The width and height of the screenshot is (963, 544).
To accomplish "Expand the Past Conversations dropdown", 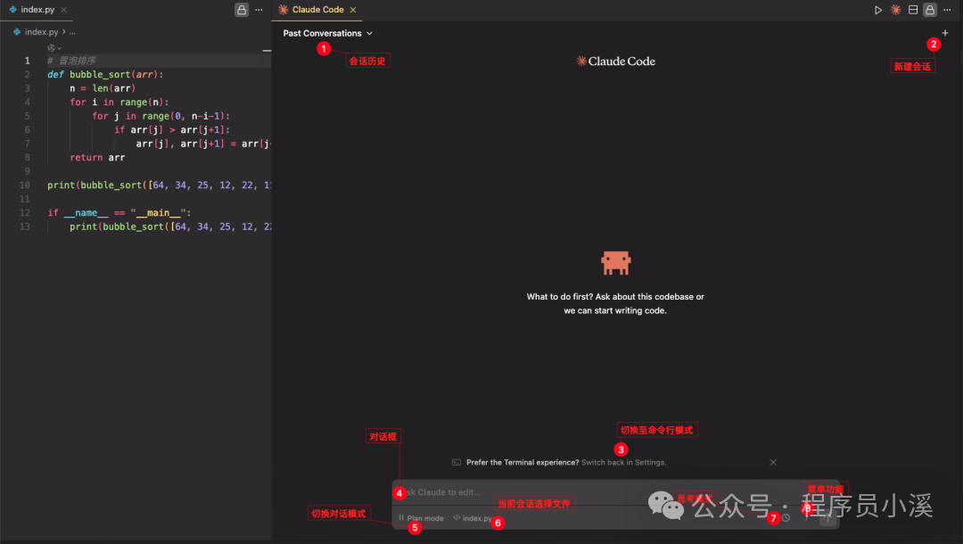I will coord(328,33).
